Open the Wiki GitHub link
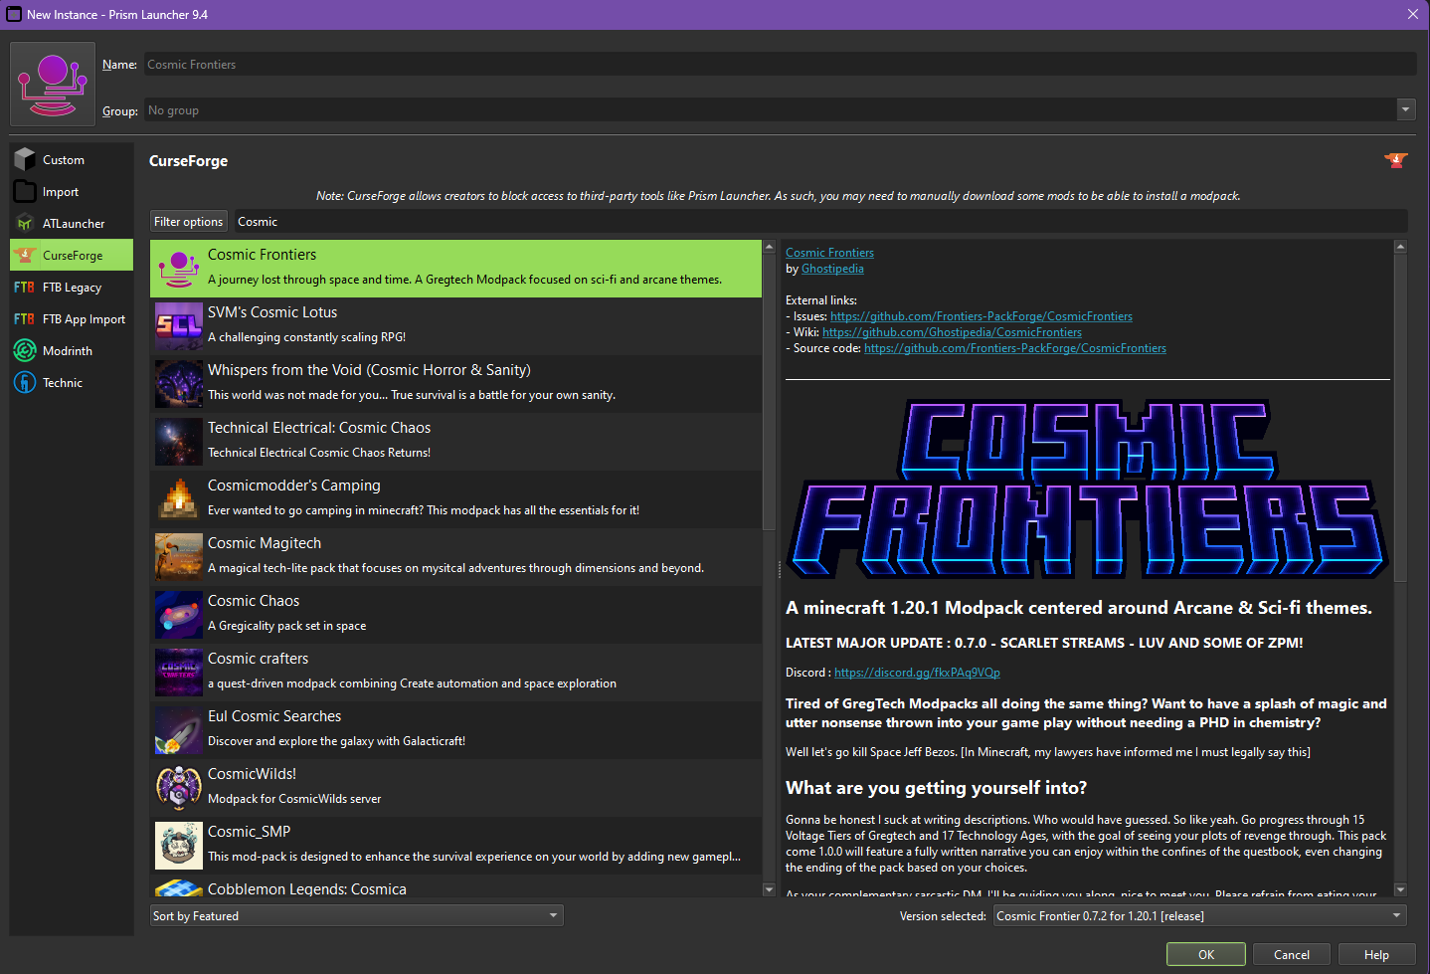This screenshot has height=974, width=1430. [x=952, y=332]
